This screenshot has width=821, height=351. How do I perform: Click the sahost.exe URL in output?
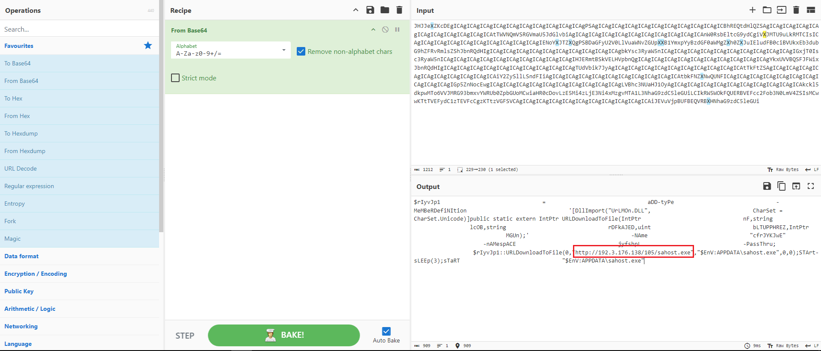coord(633,252)
